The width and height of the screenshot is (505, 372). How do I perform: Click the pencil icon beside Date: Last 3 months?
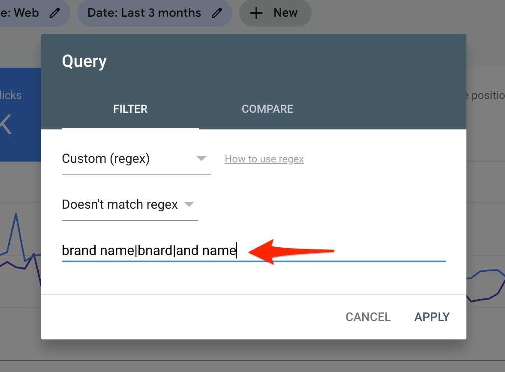[217, 13]
